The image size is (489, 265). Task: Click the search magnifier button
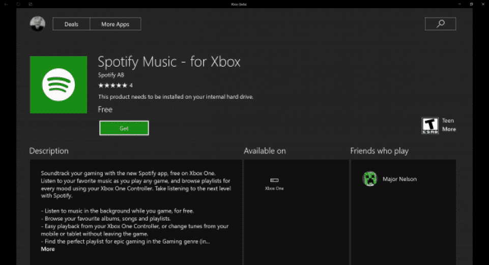coord(440,24)
